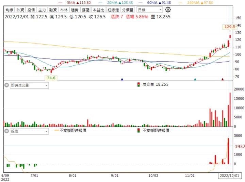Click the tallest red 投信 bar
Screen dimensions: 245x182
click(228, 151)
